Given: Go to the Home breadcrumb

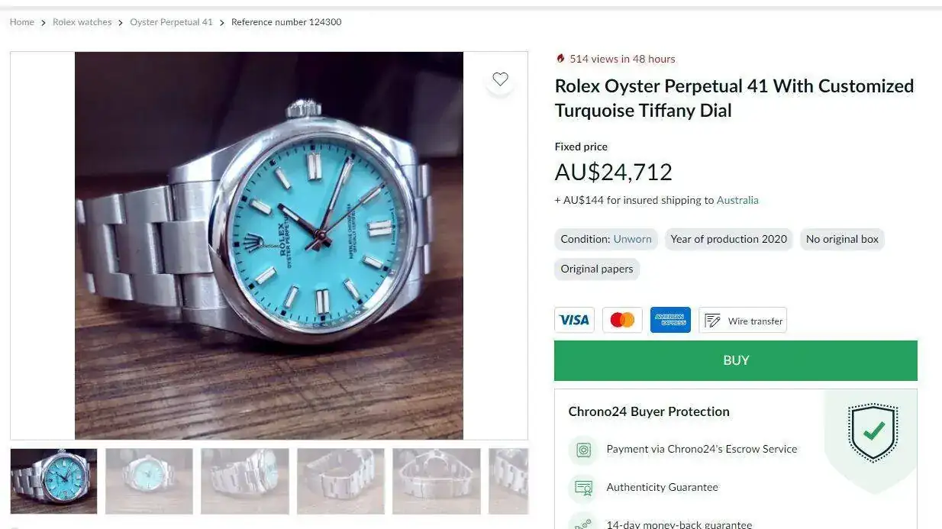Looking at the screenshot, I should coord(21,22).
